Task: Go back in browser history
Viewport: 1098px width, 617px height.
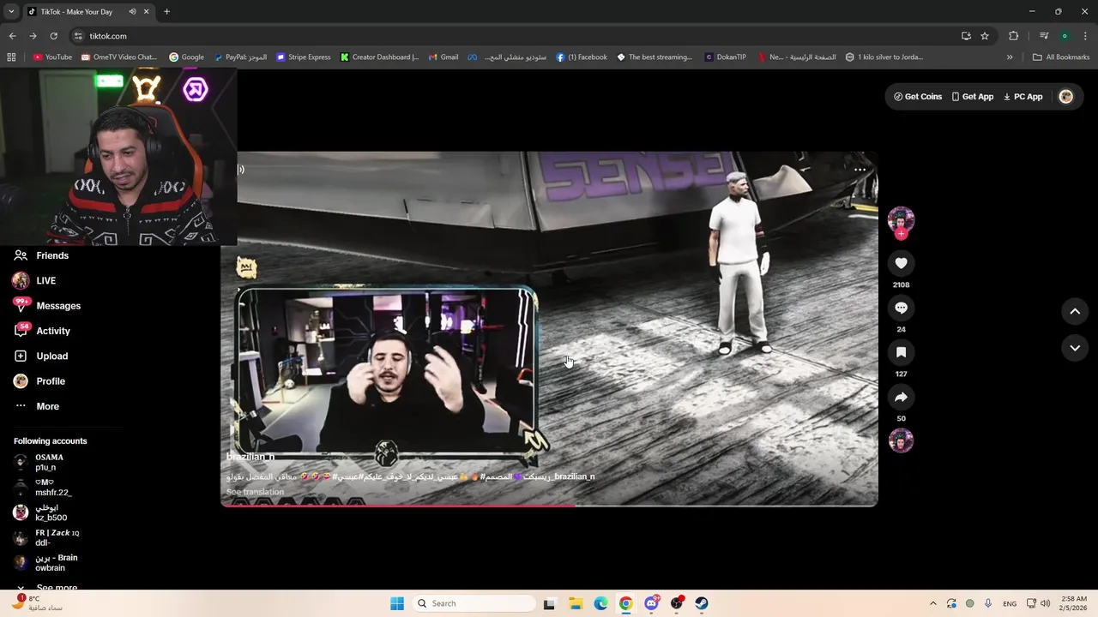Action: tap(12, 36)
